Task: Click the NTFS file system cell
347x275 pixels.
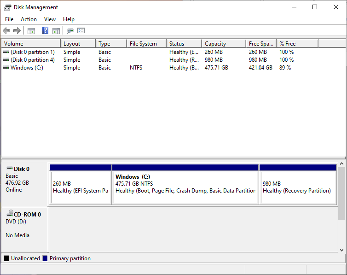Action: point(136,68)
